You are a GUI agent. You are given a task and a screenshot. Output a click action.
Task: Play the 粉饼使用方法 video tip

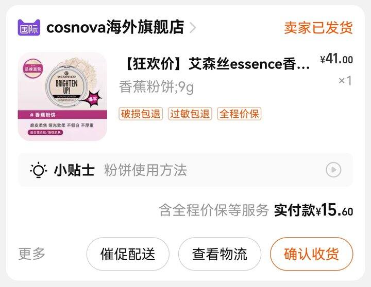click(333, 170)
